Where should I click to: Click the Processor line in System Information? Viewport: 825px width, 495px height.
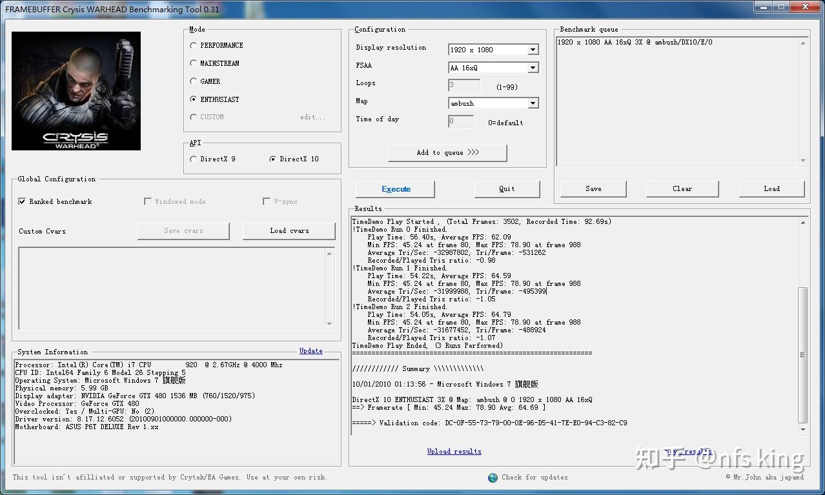pyautogui.click(x=148, y=365)
